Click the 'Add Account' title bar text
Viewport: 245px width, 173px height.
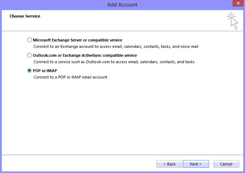point(122,5)
